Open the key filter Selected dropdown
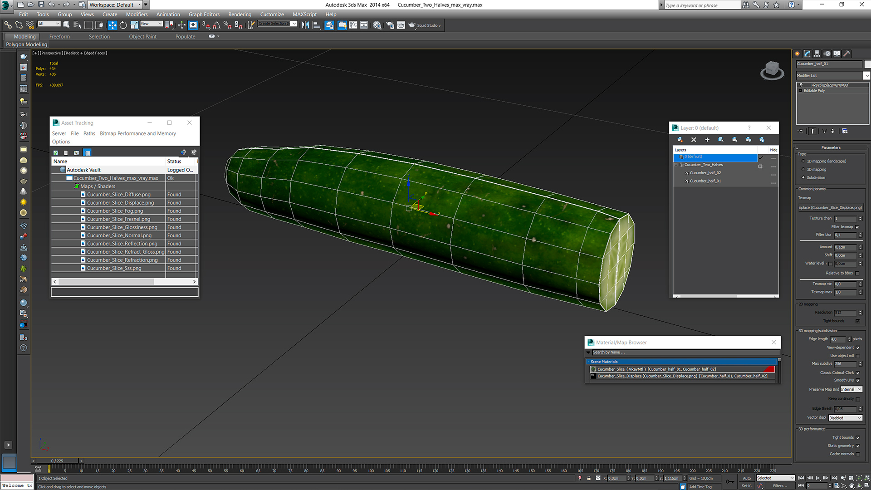The width and height of the screenshot is (871, 490). click(775, 478)
